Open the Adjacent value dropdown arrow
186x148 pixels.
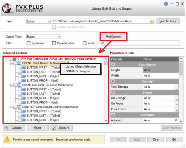pyautogui.click(x=176, y=120)
